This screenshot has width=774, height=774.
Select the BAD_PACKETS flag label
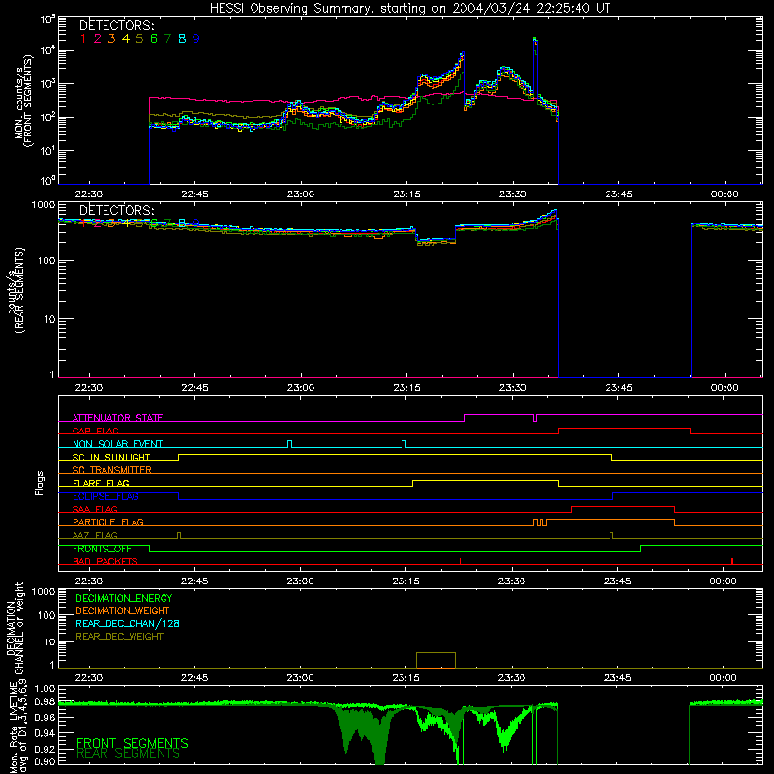105,561
